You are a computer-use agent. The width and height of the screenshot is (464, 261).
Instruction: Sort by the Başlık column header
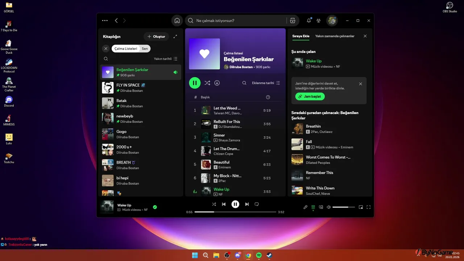[205, 97]
